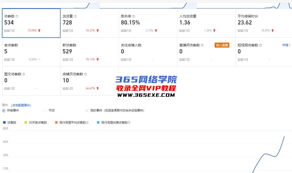Click help icon beside 直播间访客数
The width and height of the screenshot is (292, 173).
click(x=202, y=45)
